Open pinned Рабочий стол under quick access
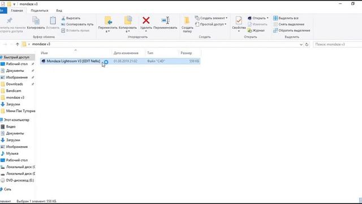Viewport: 362px width, 204px height. [x=17, y=64]
